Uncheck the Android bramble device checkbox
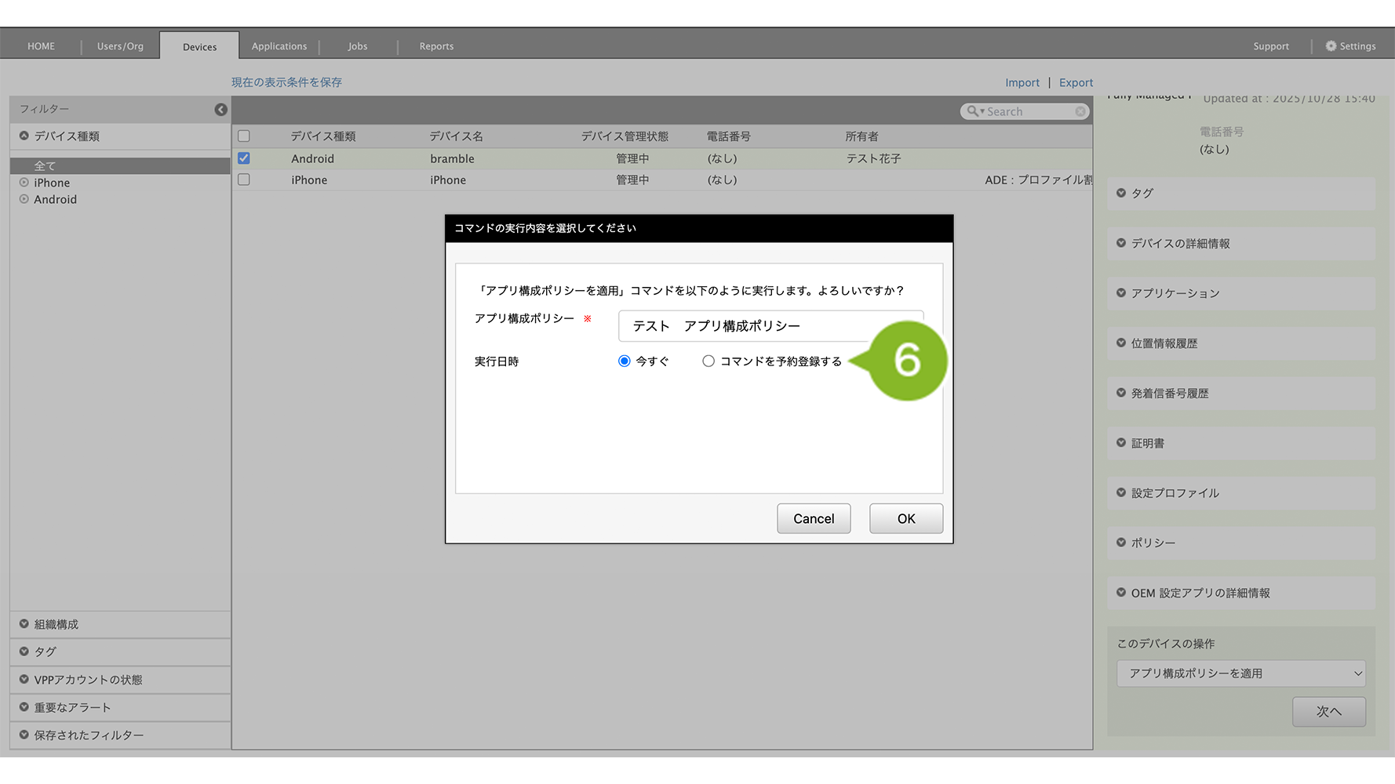Image resolution: width=1395 pixels, height=784 pixels. 244,158
